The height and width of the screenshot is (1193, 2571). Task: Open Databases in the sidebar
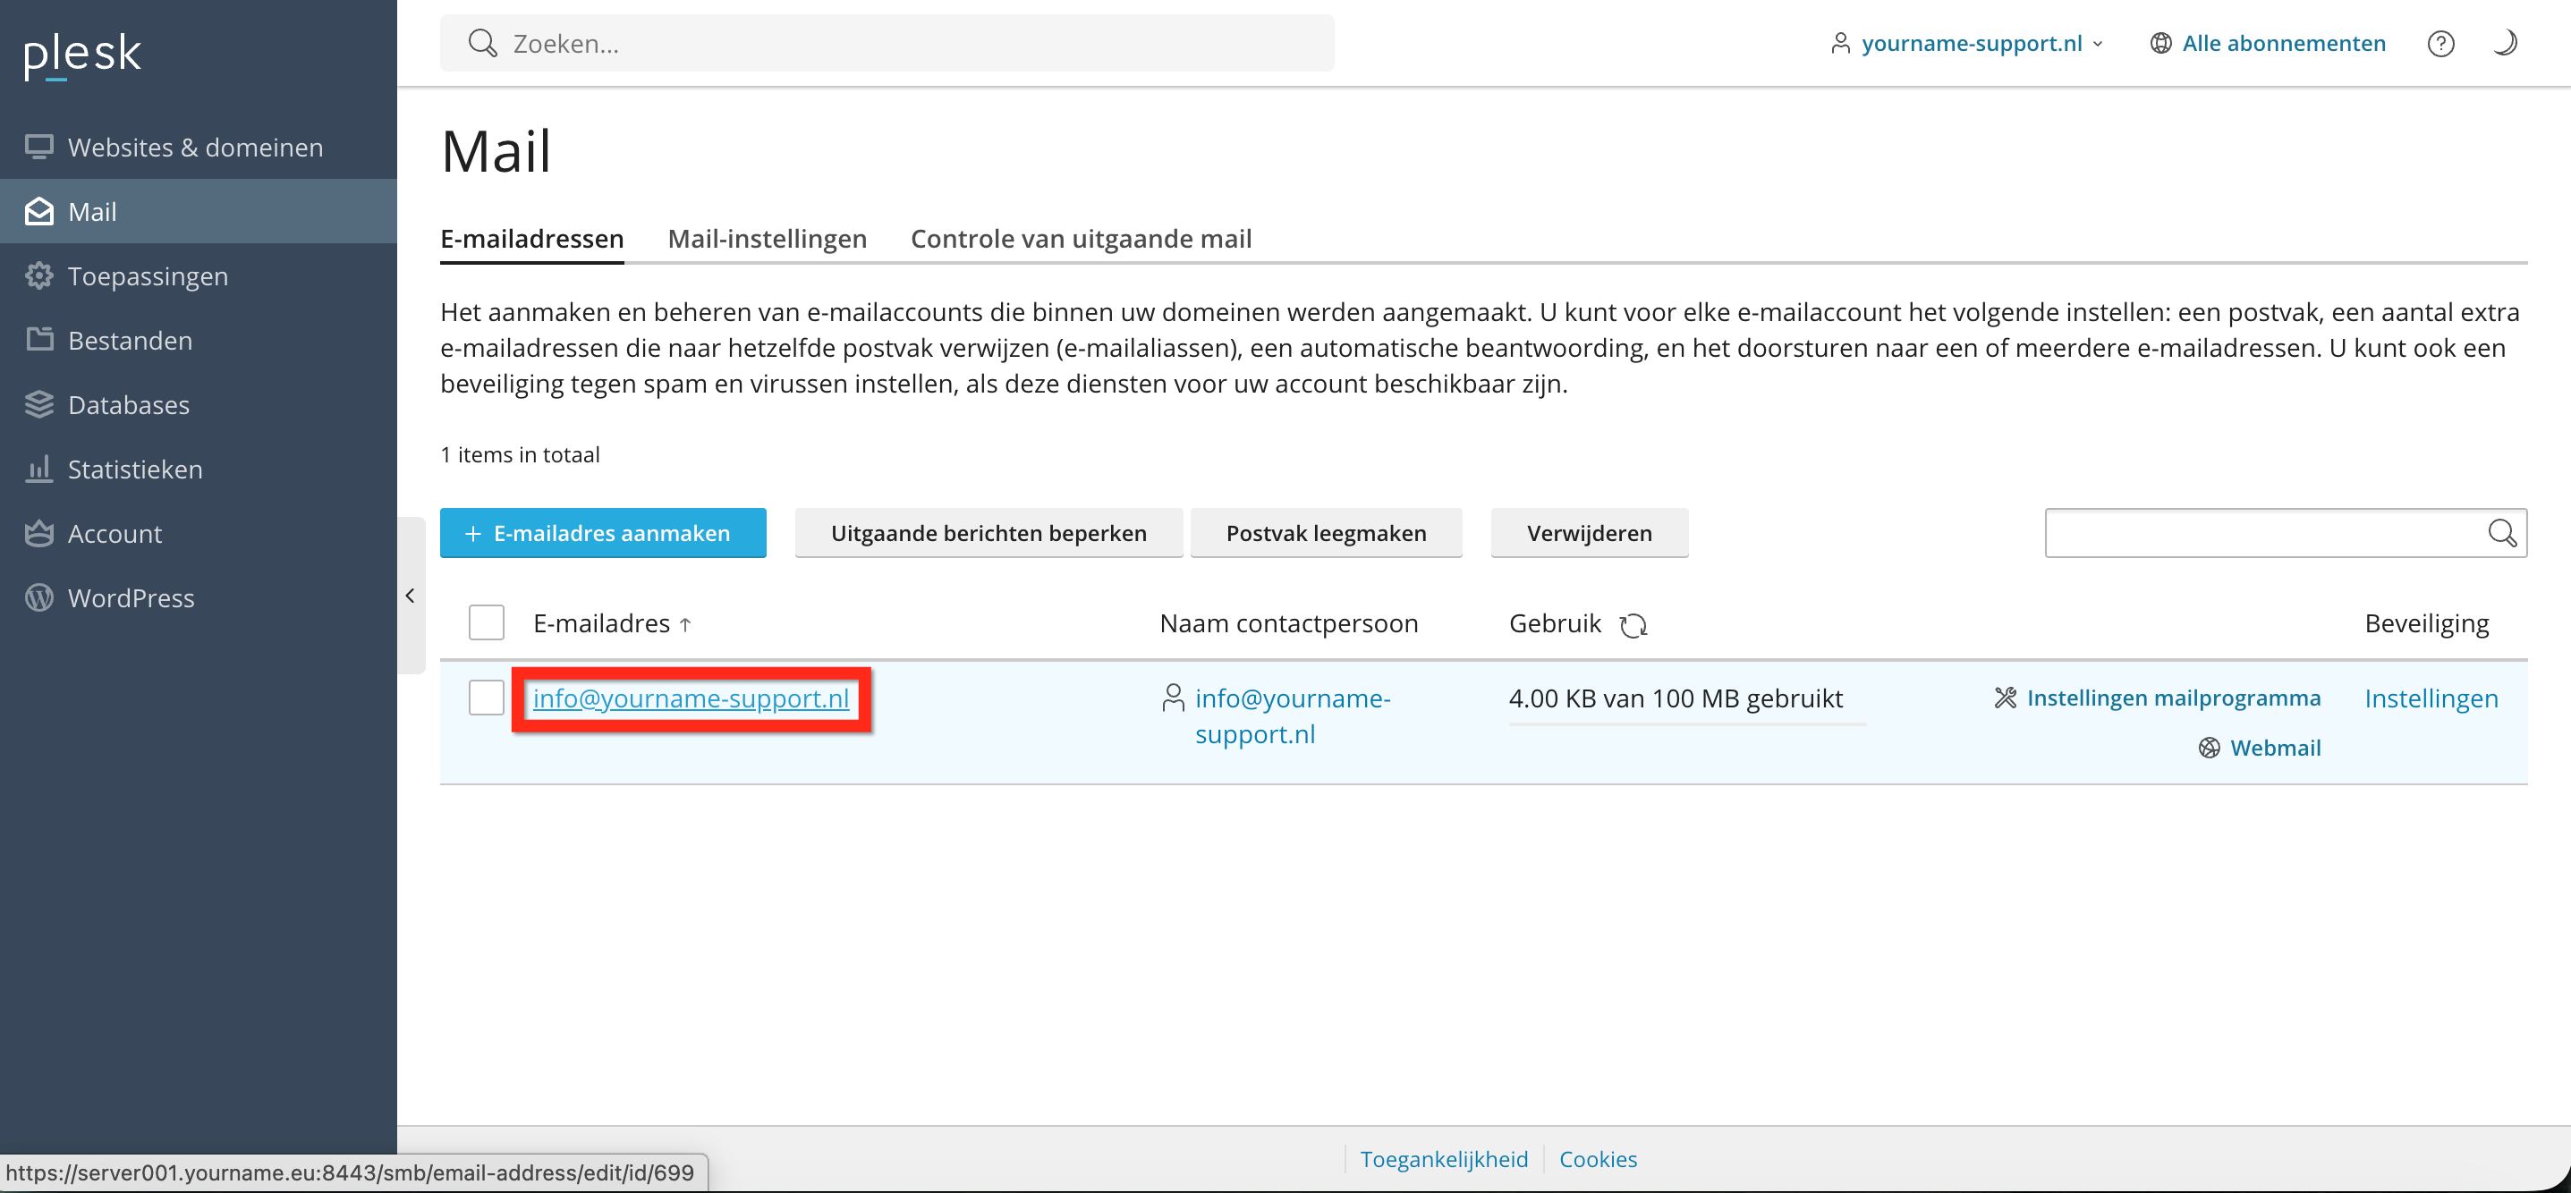[x=128, y=405]
